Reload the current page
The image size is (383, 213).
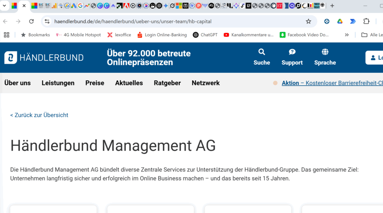(x=31, y=21)
